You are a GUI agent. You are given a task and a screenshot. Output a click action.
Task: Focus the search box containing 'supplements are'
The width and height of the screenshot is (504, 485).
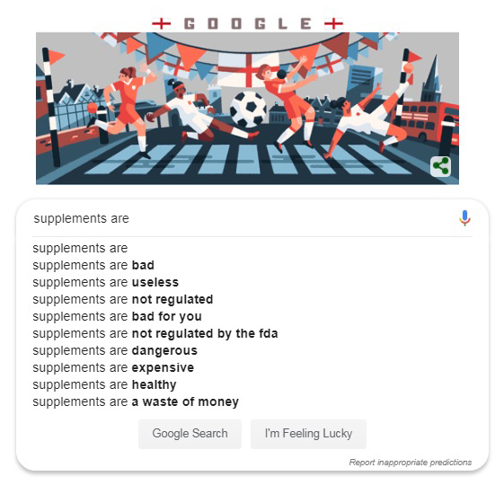[244, 218]
